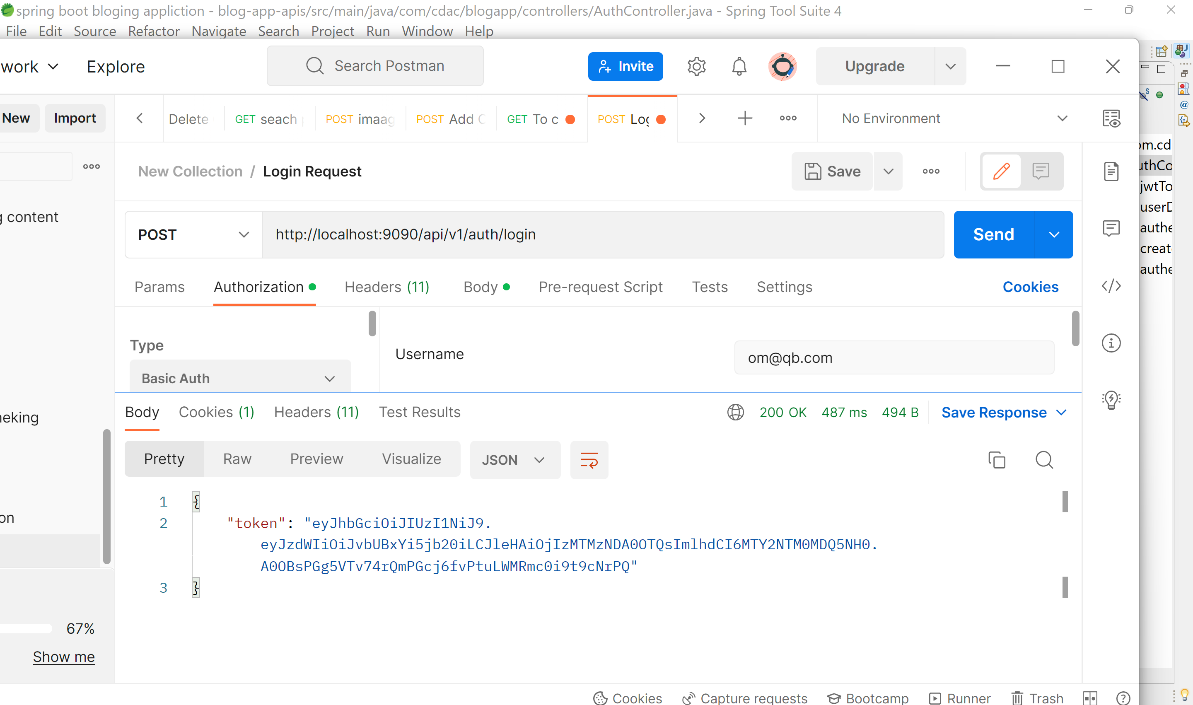Open the request documentation panel

pos(1111,171)
